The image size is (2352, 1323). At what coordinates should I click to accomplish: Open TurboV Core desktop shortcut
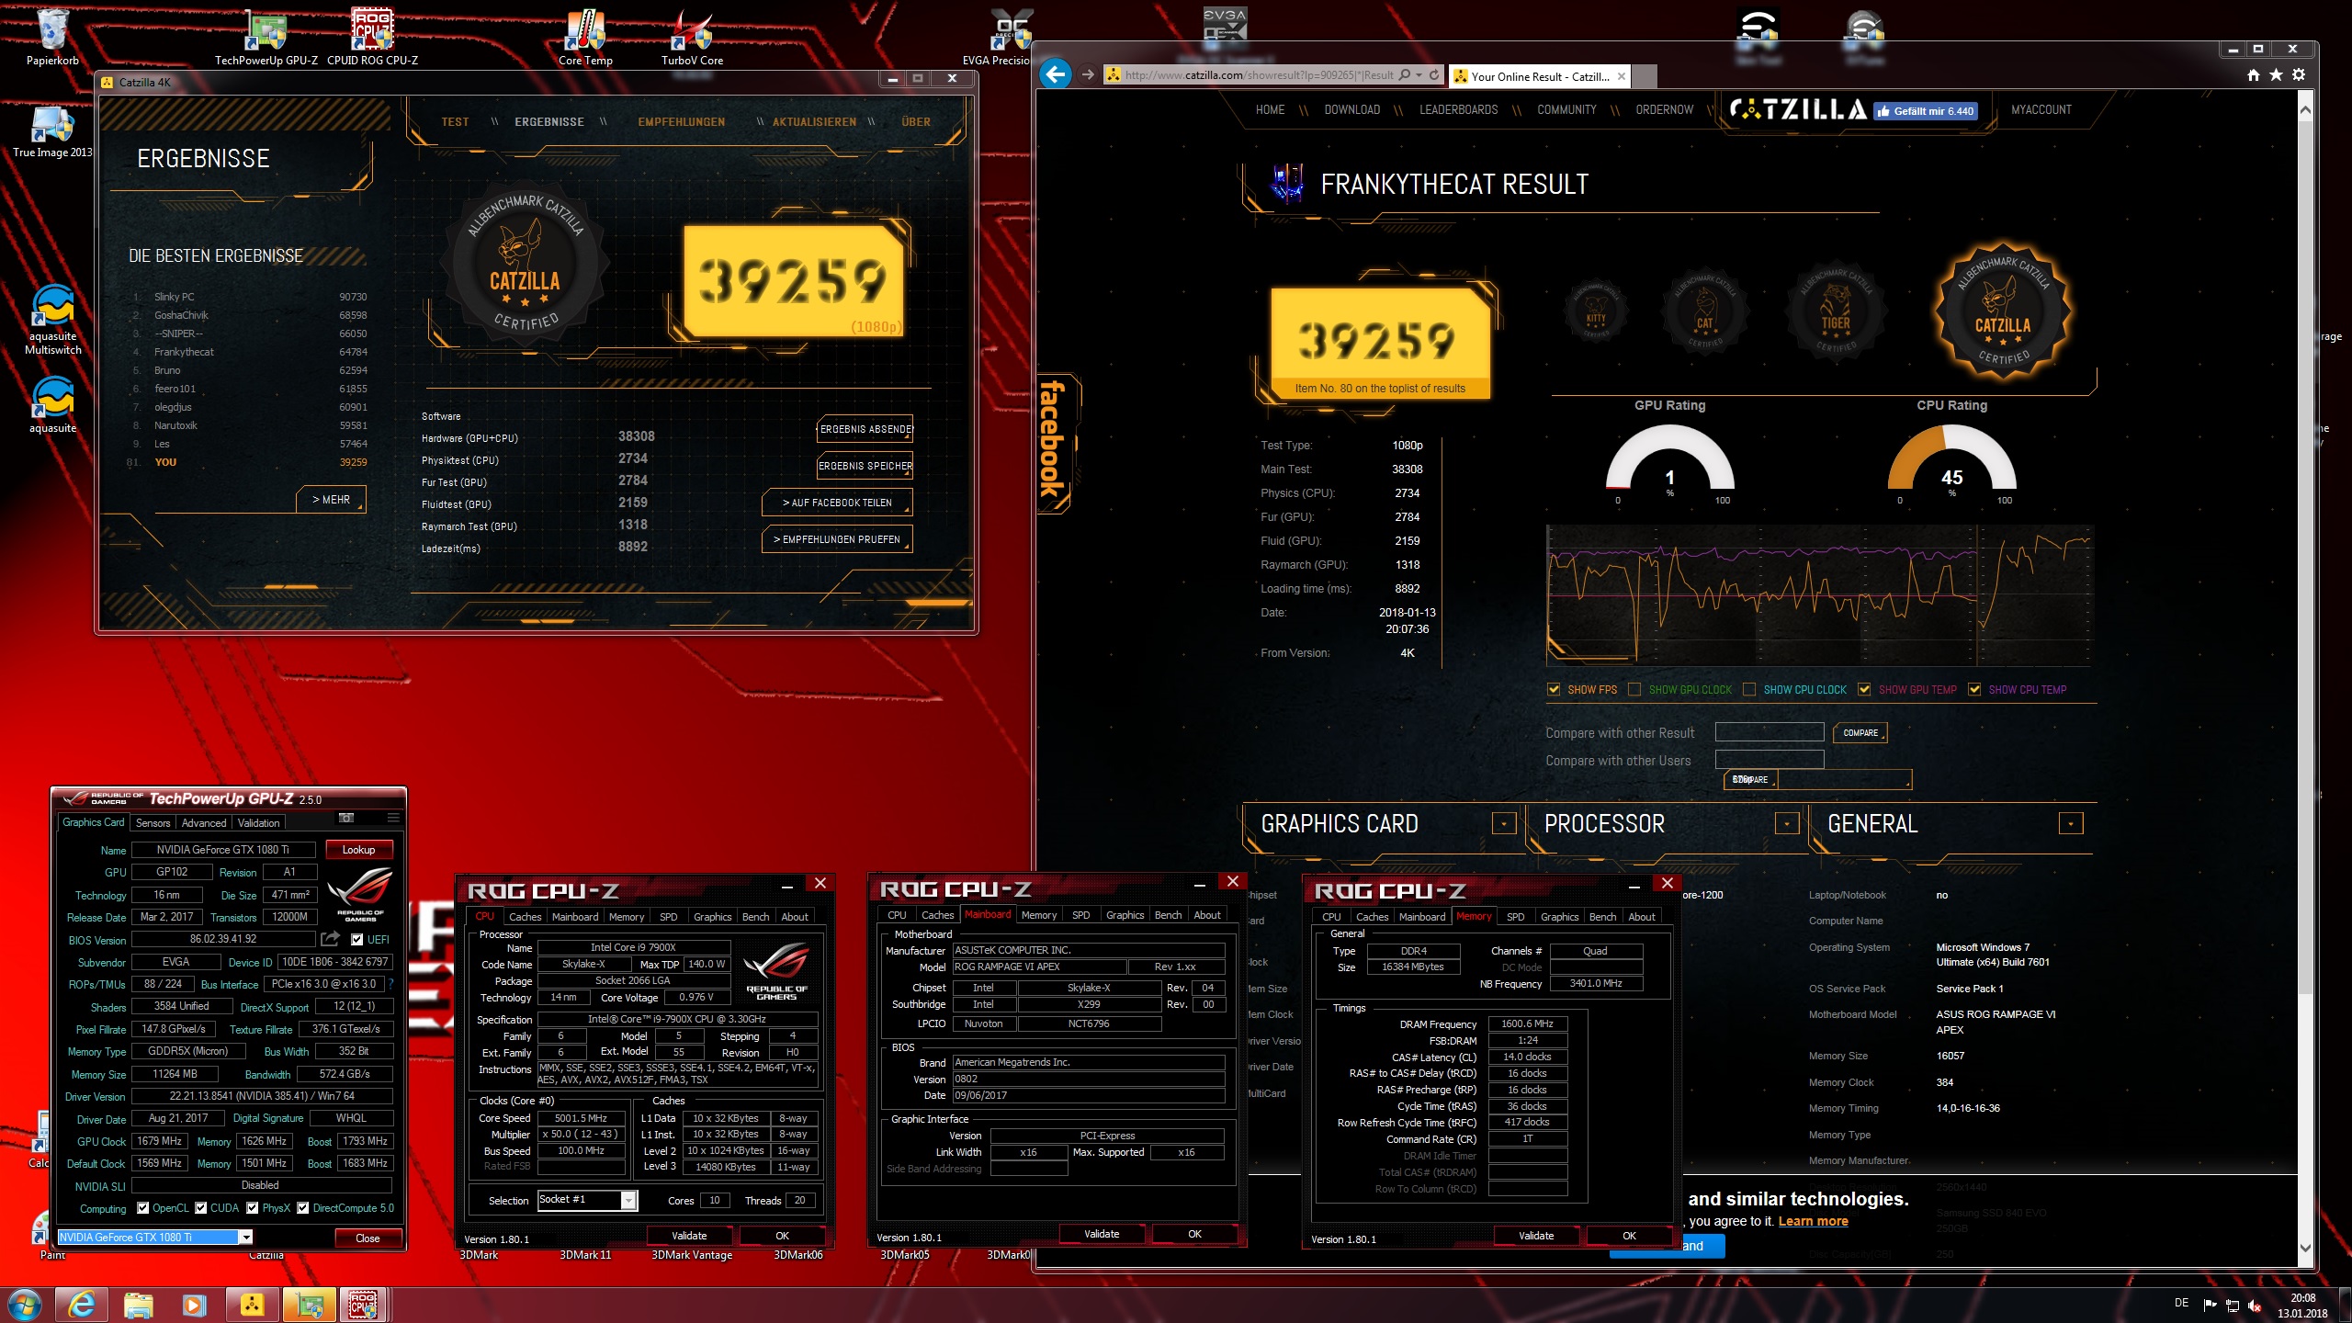(692, 37)
